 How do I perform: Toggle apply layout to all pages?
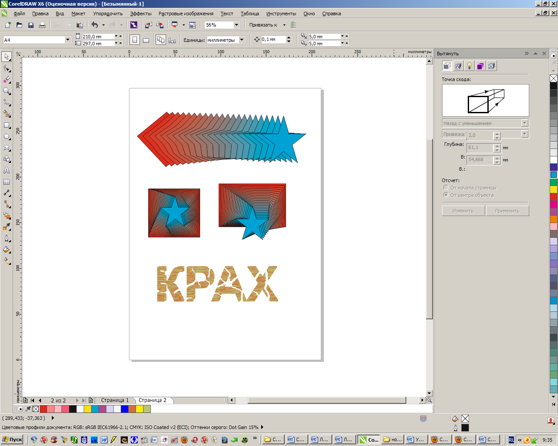[x=161, y=40]
